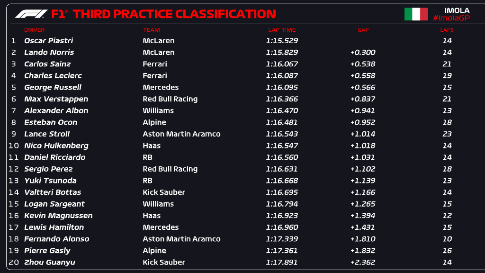
Task: Click the GAP column header
Action: (363, 30)
